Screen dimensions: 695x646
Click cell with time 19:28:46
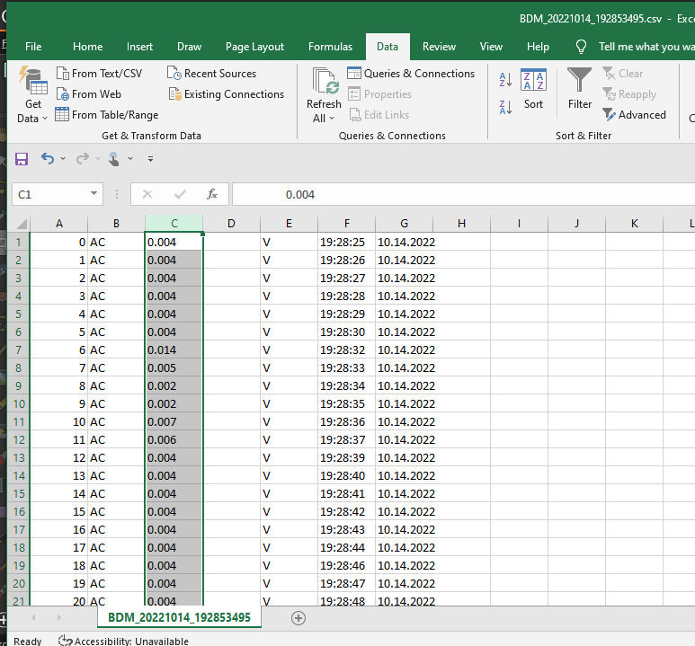pyautogui.click(x=347, y=565)
